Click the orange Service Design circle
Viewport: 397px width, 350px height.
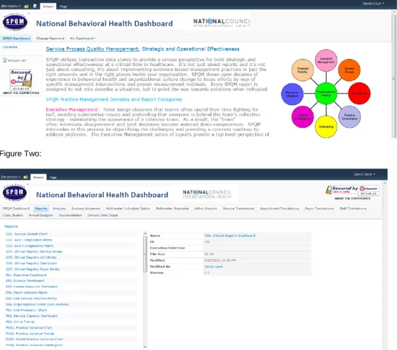point(349,70)
